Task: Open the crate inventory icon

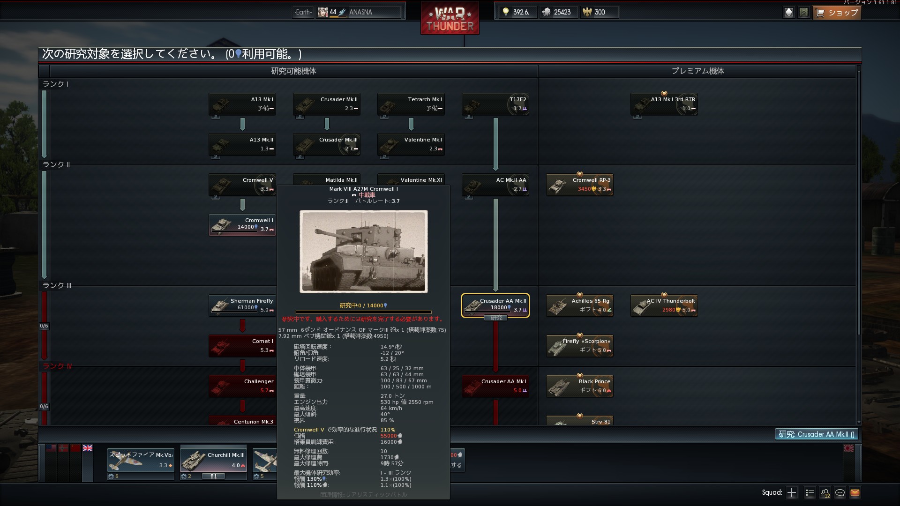Action: 803,13
